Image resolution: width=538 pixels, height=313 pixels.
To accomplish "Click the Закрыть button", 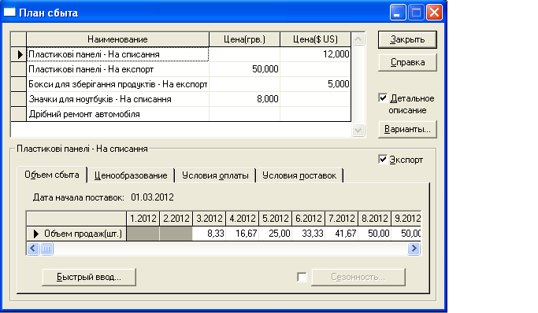I will tap(407, 40).
